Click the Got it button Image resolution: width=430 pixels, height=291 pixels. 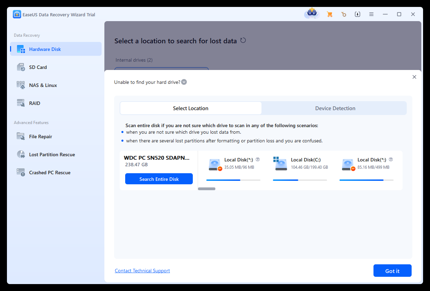[393, 271]
